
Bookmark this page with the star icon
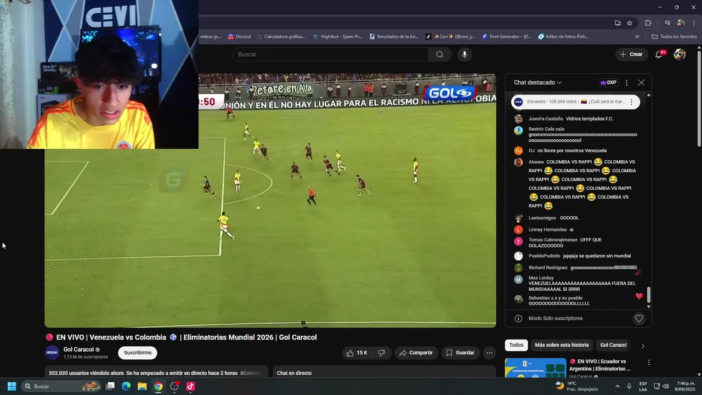tap(630, 23)
